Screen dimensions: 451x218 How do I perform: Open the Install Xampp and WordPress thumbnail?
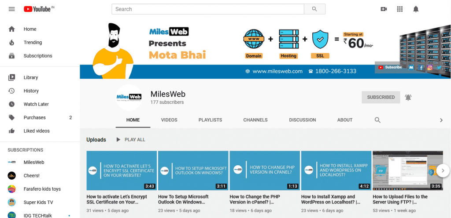coord(336,171)
